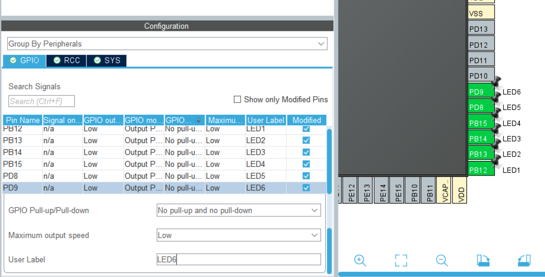Screen dimensions: 545x277
Task: Rotate chip view clockwise icon
Action: (x=483, y=260)
